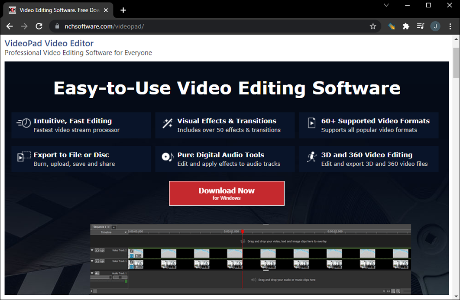Reload the VideoPad page
Screen dimensions: 460x300
39,26
